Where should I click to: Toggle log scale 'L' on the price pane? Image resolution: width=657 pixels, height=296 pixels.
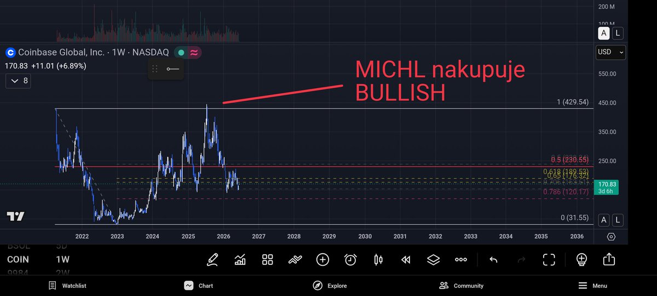618,220
